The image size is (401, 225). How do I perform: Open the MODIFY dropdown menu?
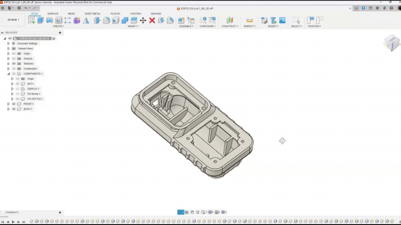pos(133,26)
